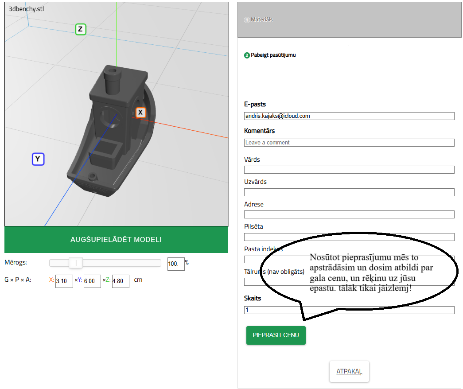Click the Mērogs scale slider handle

click(x=76, y=263)
